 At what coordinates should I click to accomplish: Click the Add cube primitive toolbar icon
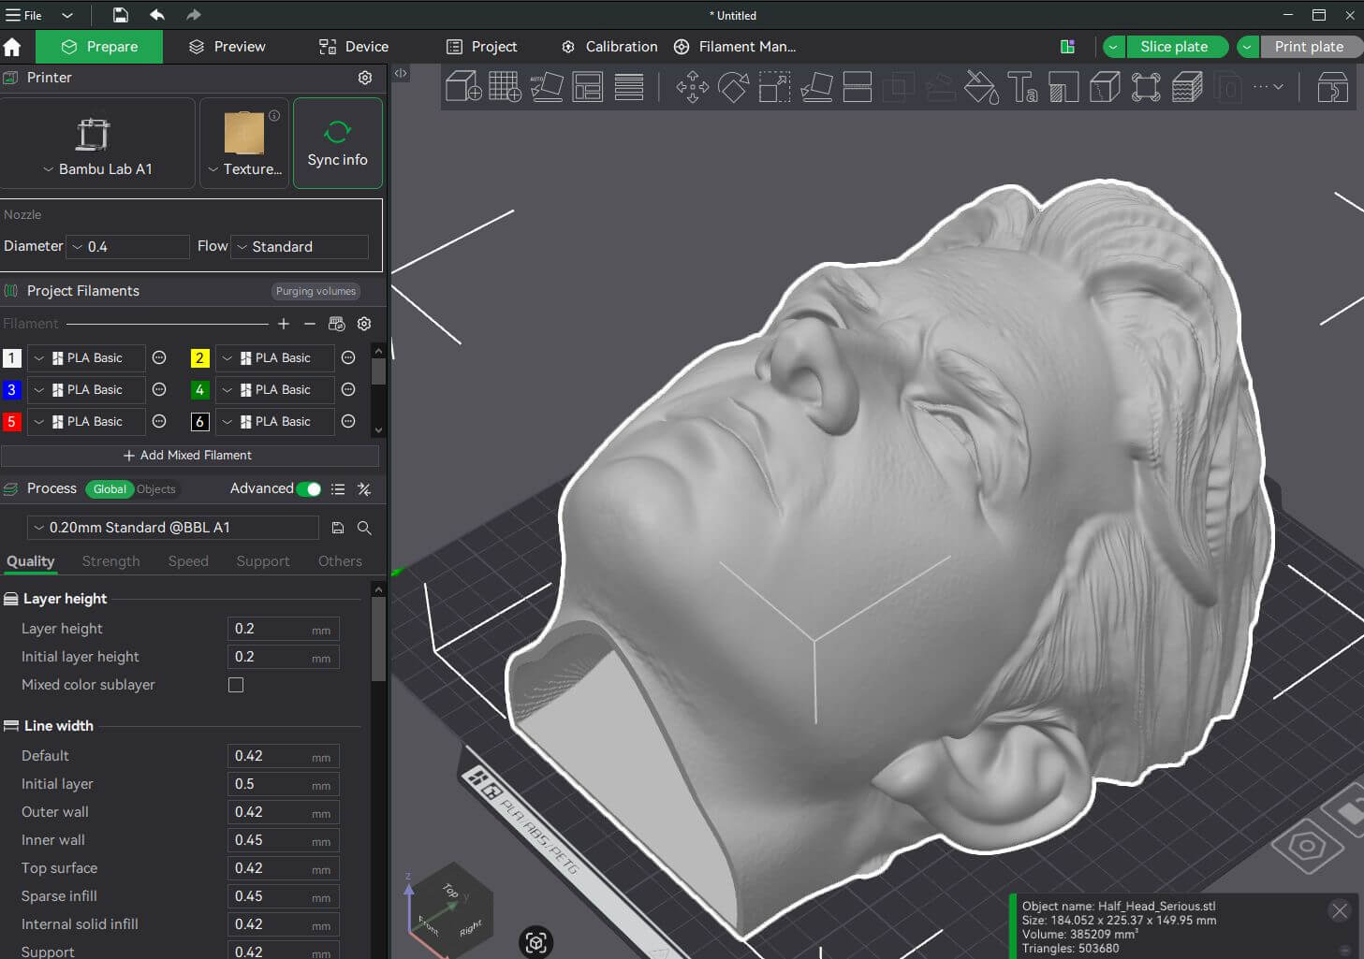click(x=463, y=87)
